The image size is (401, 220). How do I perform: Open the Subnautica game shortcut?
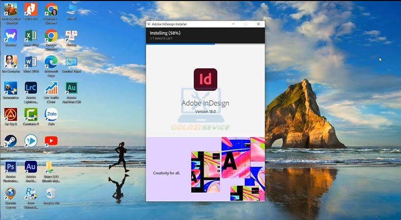10,88
